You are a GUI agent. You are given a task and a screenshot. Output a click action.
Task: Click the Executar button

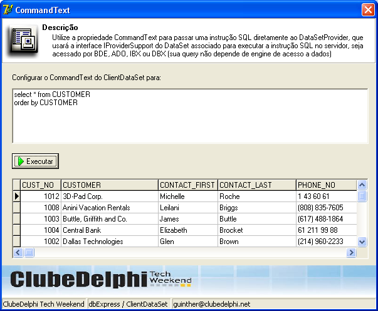(35, 161)
